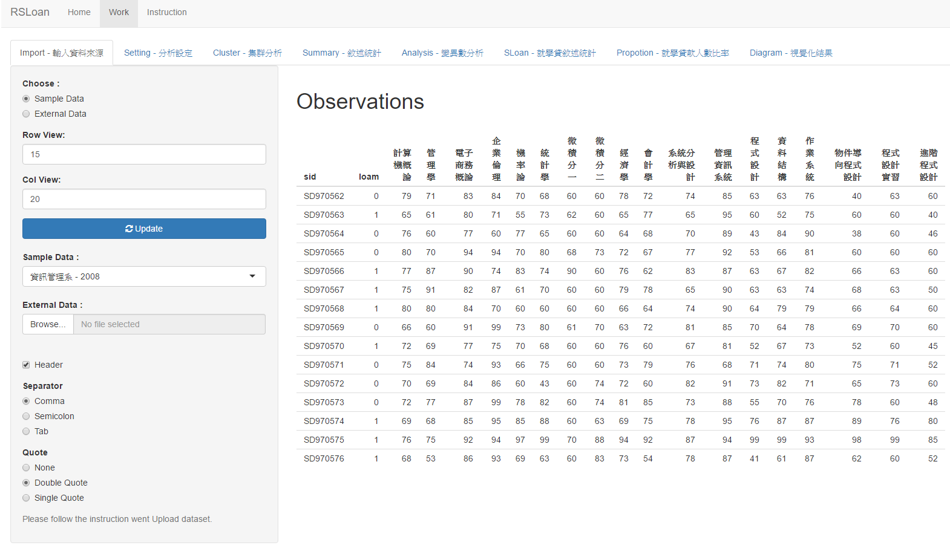Click the SD970575 cell
Image resolution: width=950 pixels, height=554 pixels.
[324, 440]
